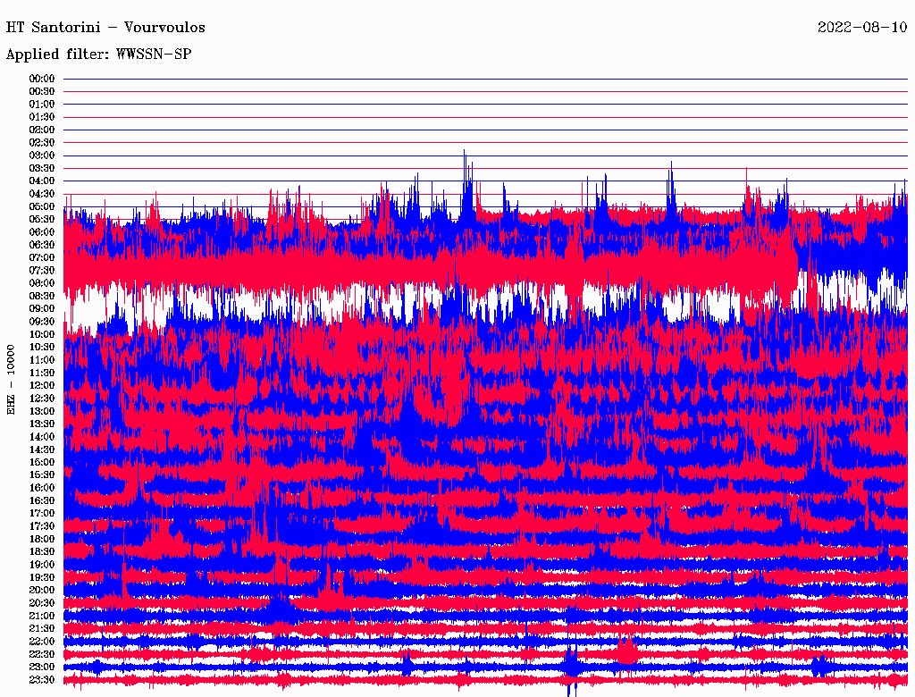915x697 pixels.
Task: Select the 03:00 time label
Action: pos(42,155)
